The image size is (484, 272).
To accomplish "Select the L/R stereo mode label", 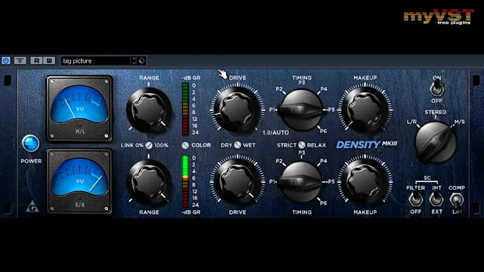I will coord(411,122).
